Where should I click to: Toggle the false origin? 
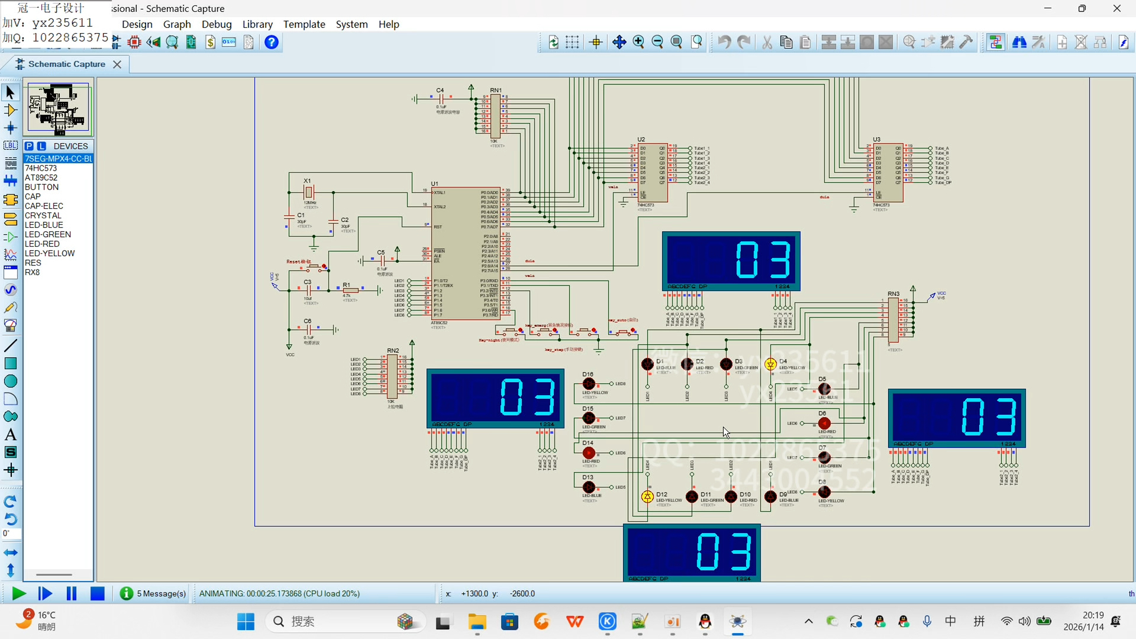[x=596, y=42]
